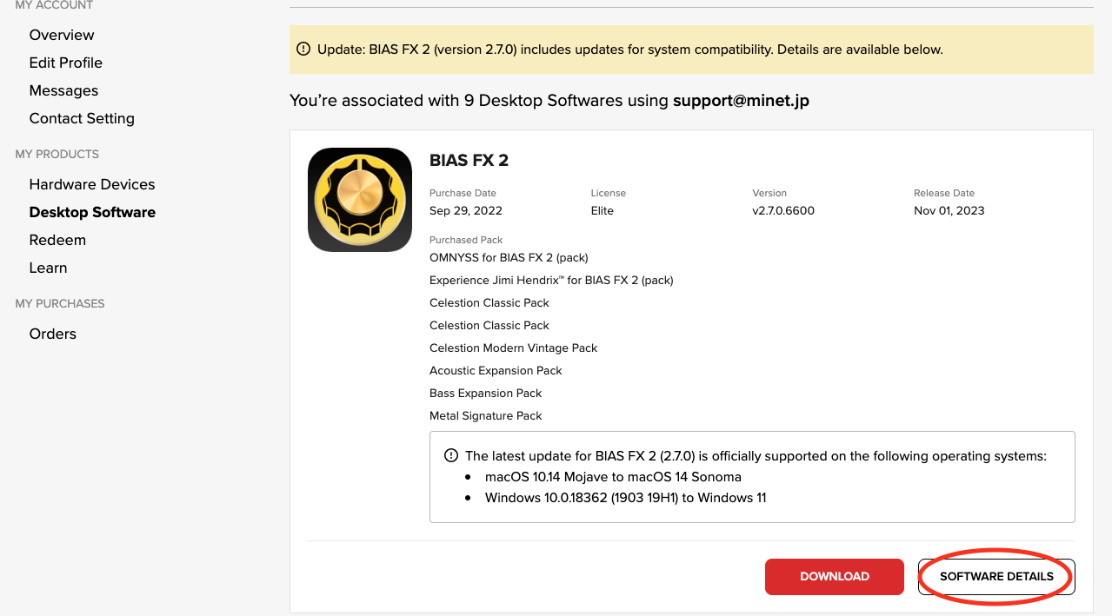Image resolution: width=1112 pixels, height=616 pixels.
Task: Open Messages from the account sidebar
Action: tap(63, 90)
